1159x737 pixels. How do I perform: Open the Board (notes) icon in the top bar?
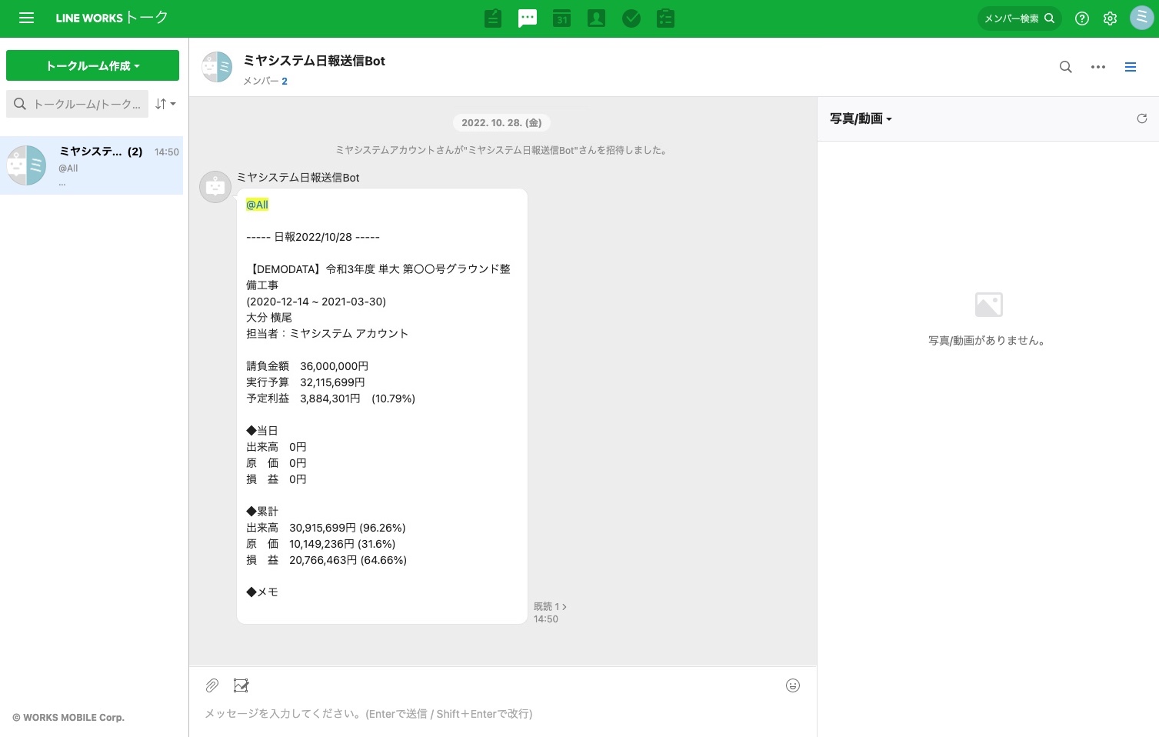tap(493, 18)
